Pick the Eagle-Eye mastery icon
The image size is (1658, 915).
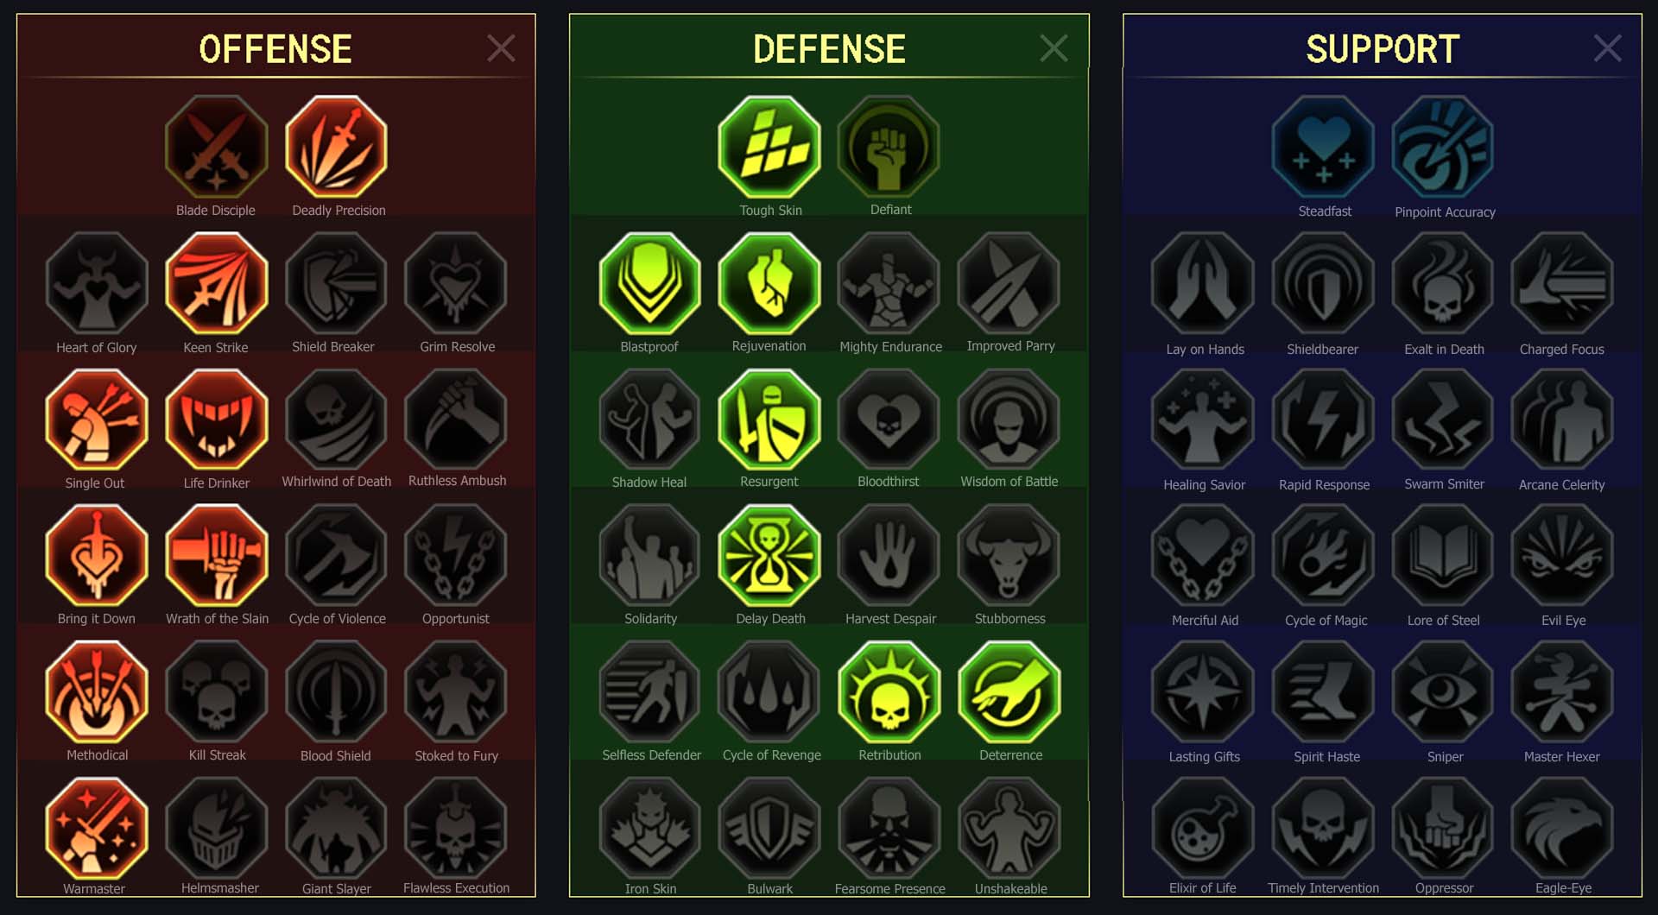(x=1562, y=829)
